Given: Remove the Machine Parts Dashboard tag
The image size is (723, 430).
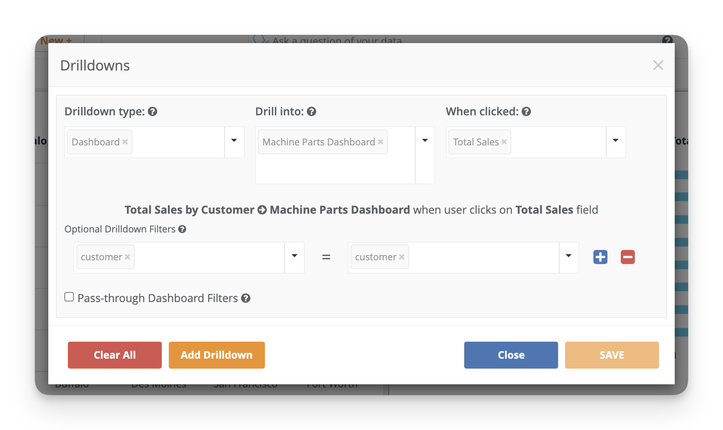Looking at the screenshot, I should [381, 142].
